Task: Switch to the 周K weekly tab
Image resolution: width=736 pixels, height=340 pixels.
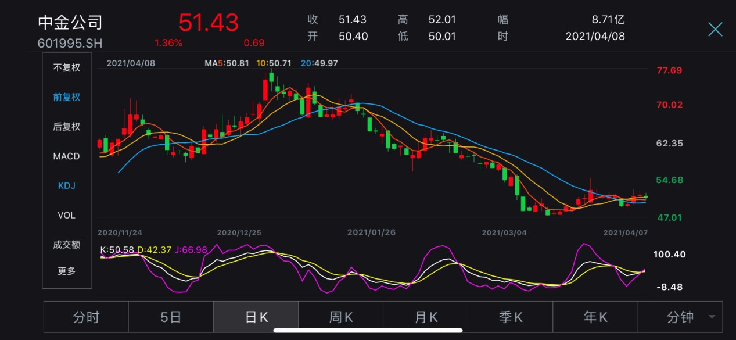Action: pos(340,317)
